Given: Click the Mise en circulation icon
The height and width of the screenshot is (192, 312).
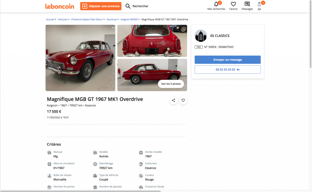Looking at the screenshot, I should click(x=49, y=164).
